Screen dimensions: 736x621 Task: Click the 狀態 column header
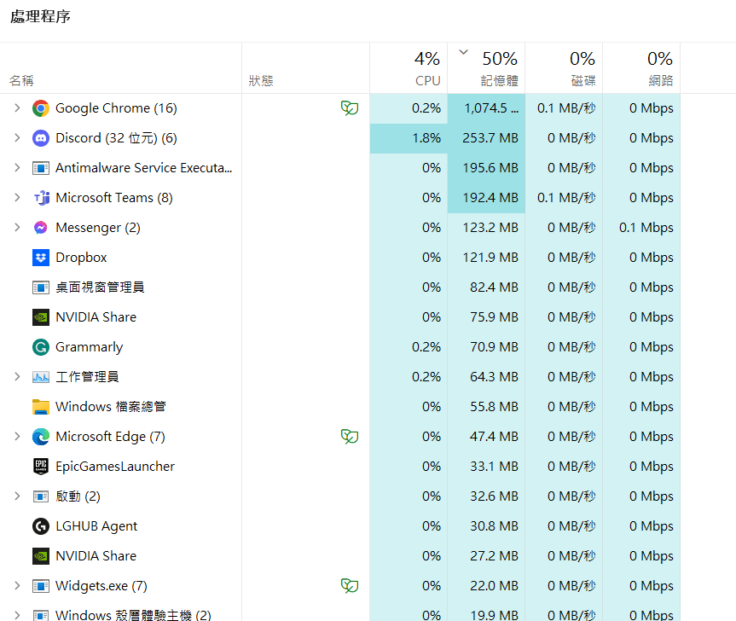pyautogui.click(x=260, y=81)
